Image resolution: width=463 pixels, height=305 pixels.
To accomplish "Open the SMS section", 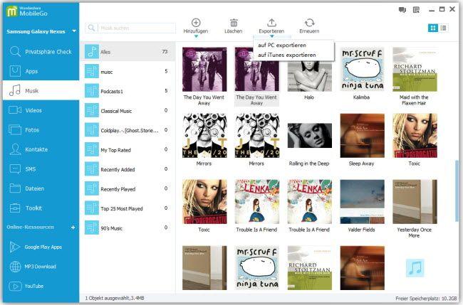I will [41, 169].
